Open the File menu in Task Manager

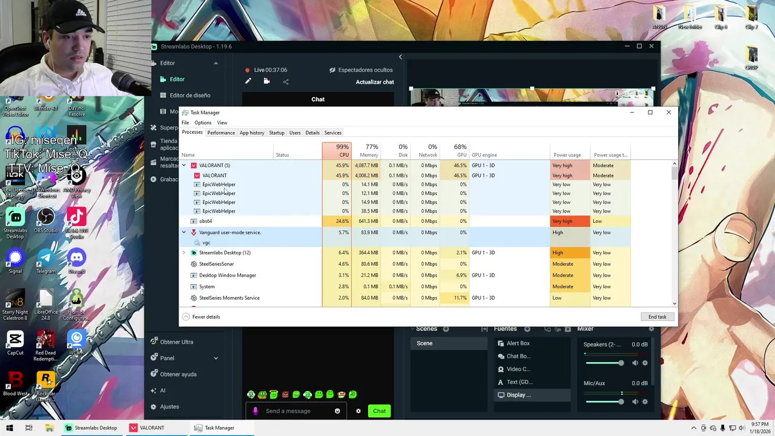(x=185, y=123)
